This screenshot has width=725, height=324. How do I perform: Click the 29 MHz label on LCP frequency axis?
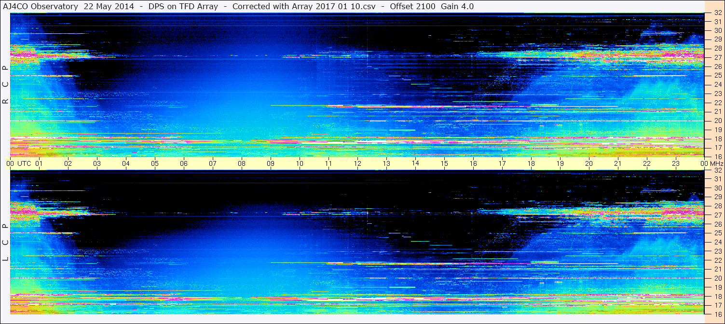point(717,197)
